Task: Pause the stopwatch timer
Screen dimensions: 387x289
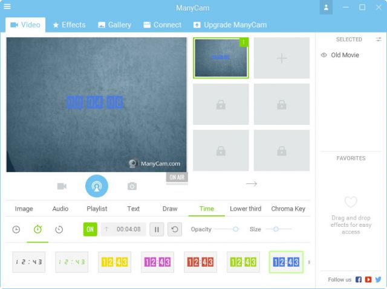Action: click(x=157, y=229)
